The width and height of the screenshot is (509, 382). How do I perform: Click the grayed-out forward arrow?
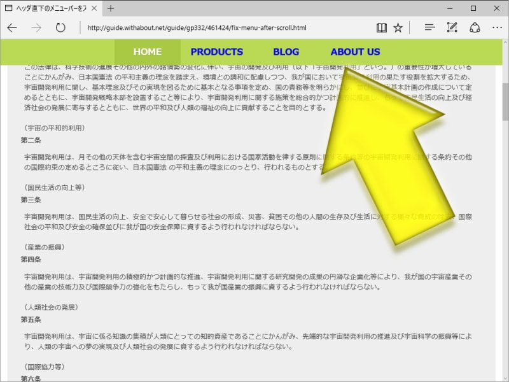coord(36,27)
